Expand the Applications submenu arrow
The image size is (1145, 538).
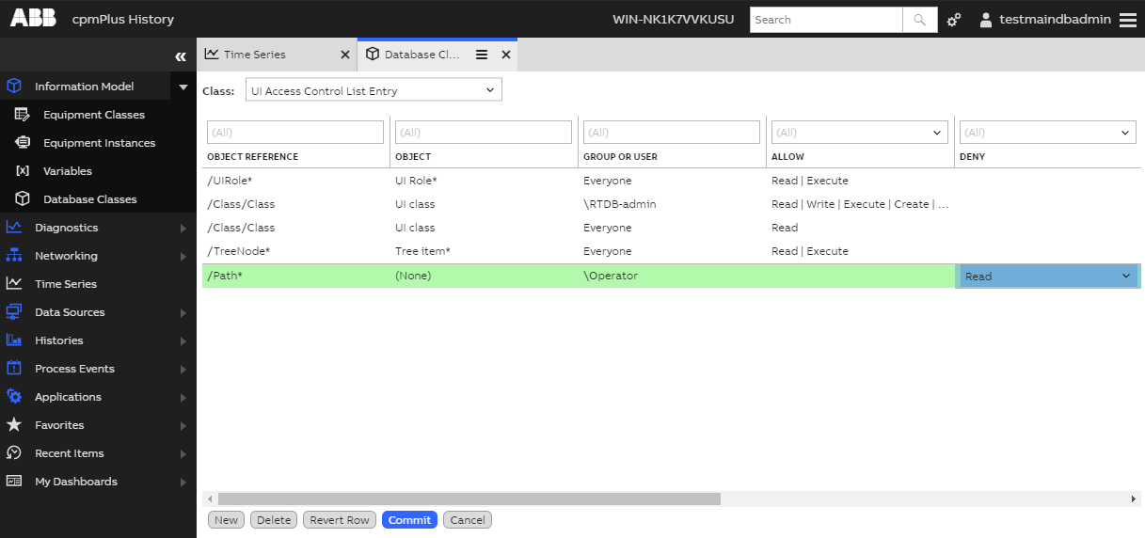(x=183, y=397)
